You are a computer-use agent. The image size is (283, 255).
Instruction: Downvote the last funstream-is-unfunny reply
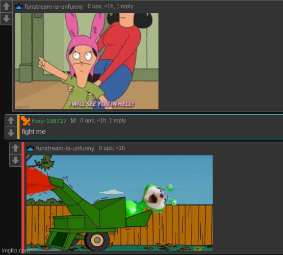coord(15,160)
